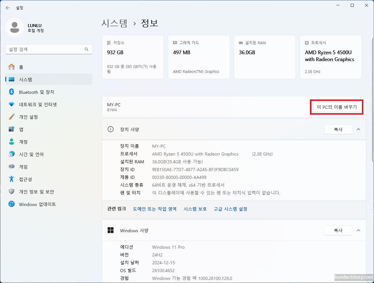The image size is (374, 283).
Task: Click the 설치 날짜 value 2024-12-15
Action: [164, 263]
